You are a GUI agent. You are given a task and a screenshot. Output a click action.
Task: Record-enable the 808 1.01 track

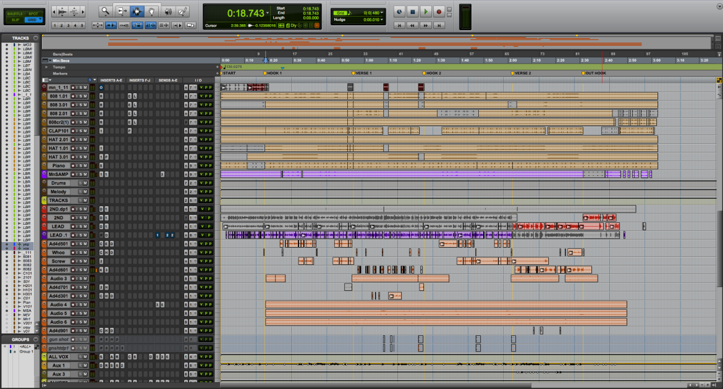pos(73,96)
